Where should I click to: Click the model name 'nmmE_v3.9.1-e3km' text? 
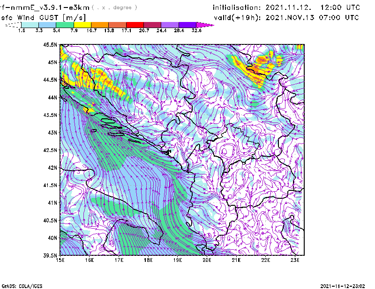(50, 7)
